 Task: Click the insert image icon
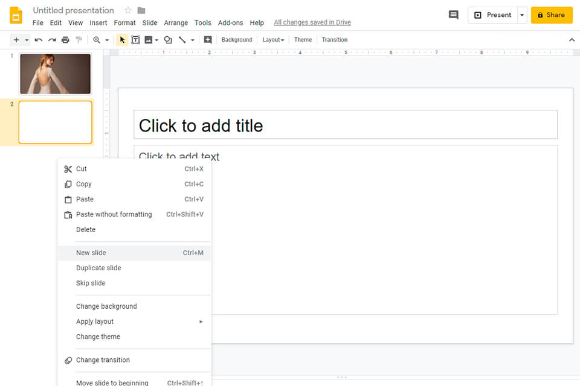point(149,40)
